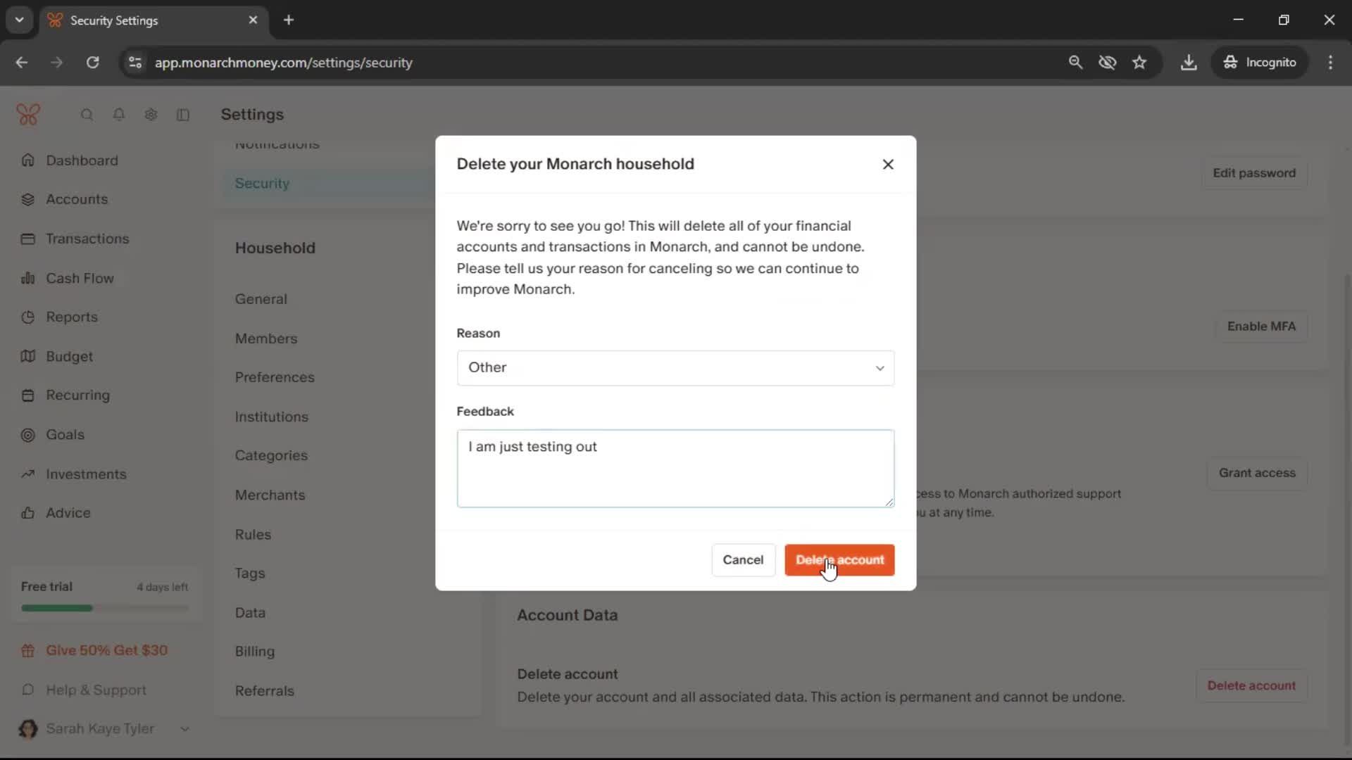1352x760 pixels.
Task: Click the gift icon beside Give 50%
Action: (28, 651)
